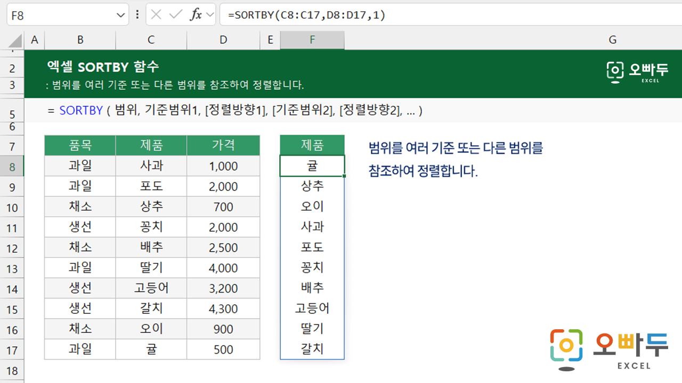
Task: Select sorted result 꽁치 in column F
Action: 312,268
